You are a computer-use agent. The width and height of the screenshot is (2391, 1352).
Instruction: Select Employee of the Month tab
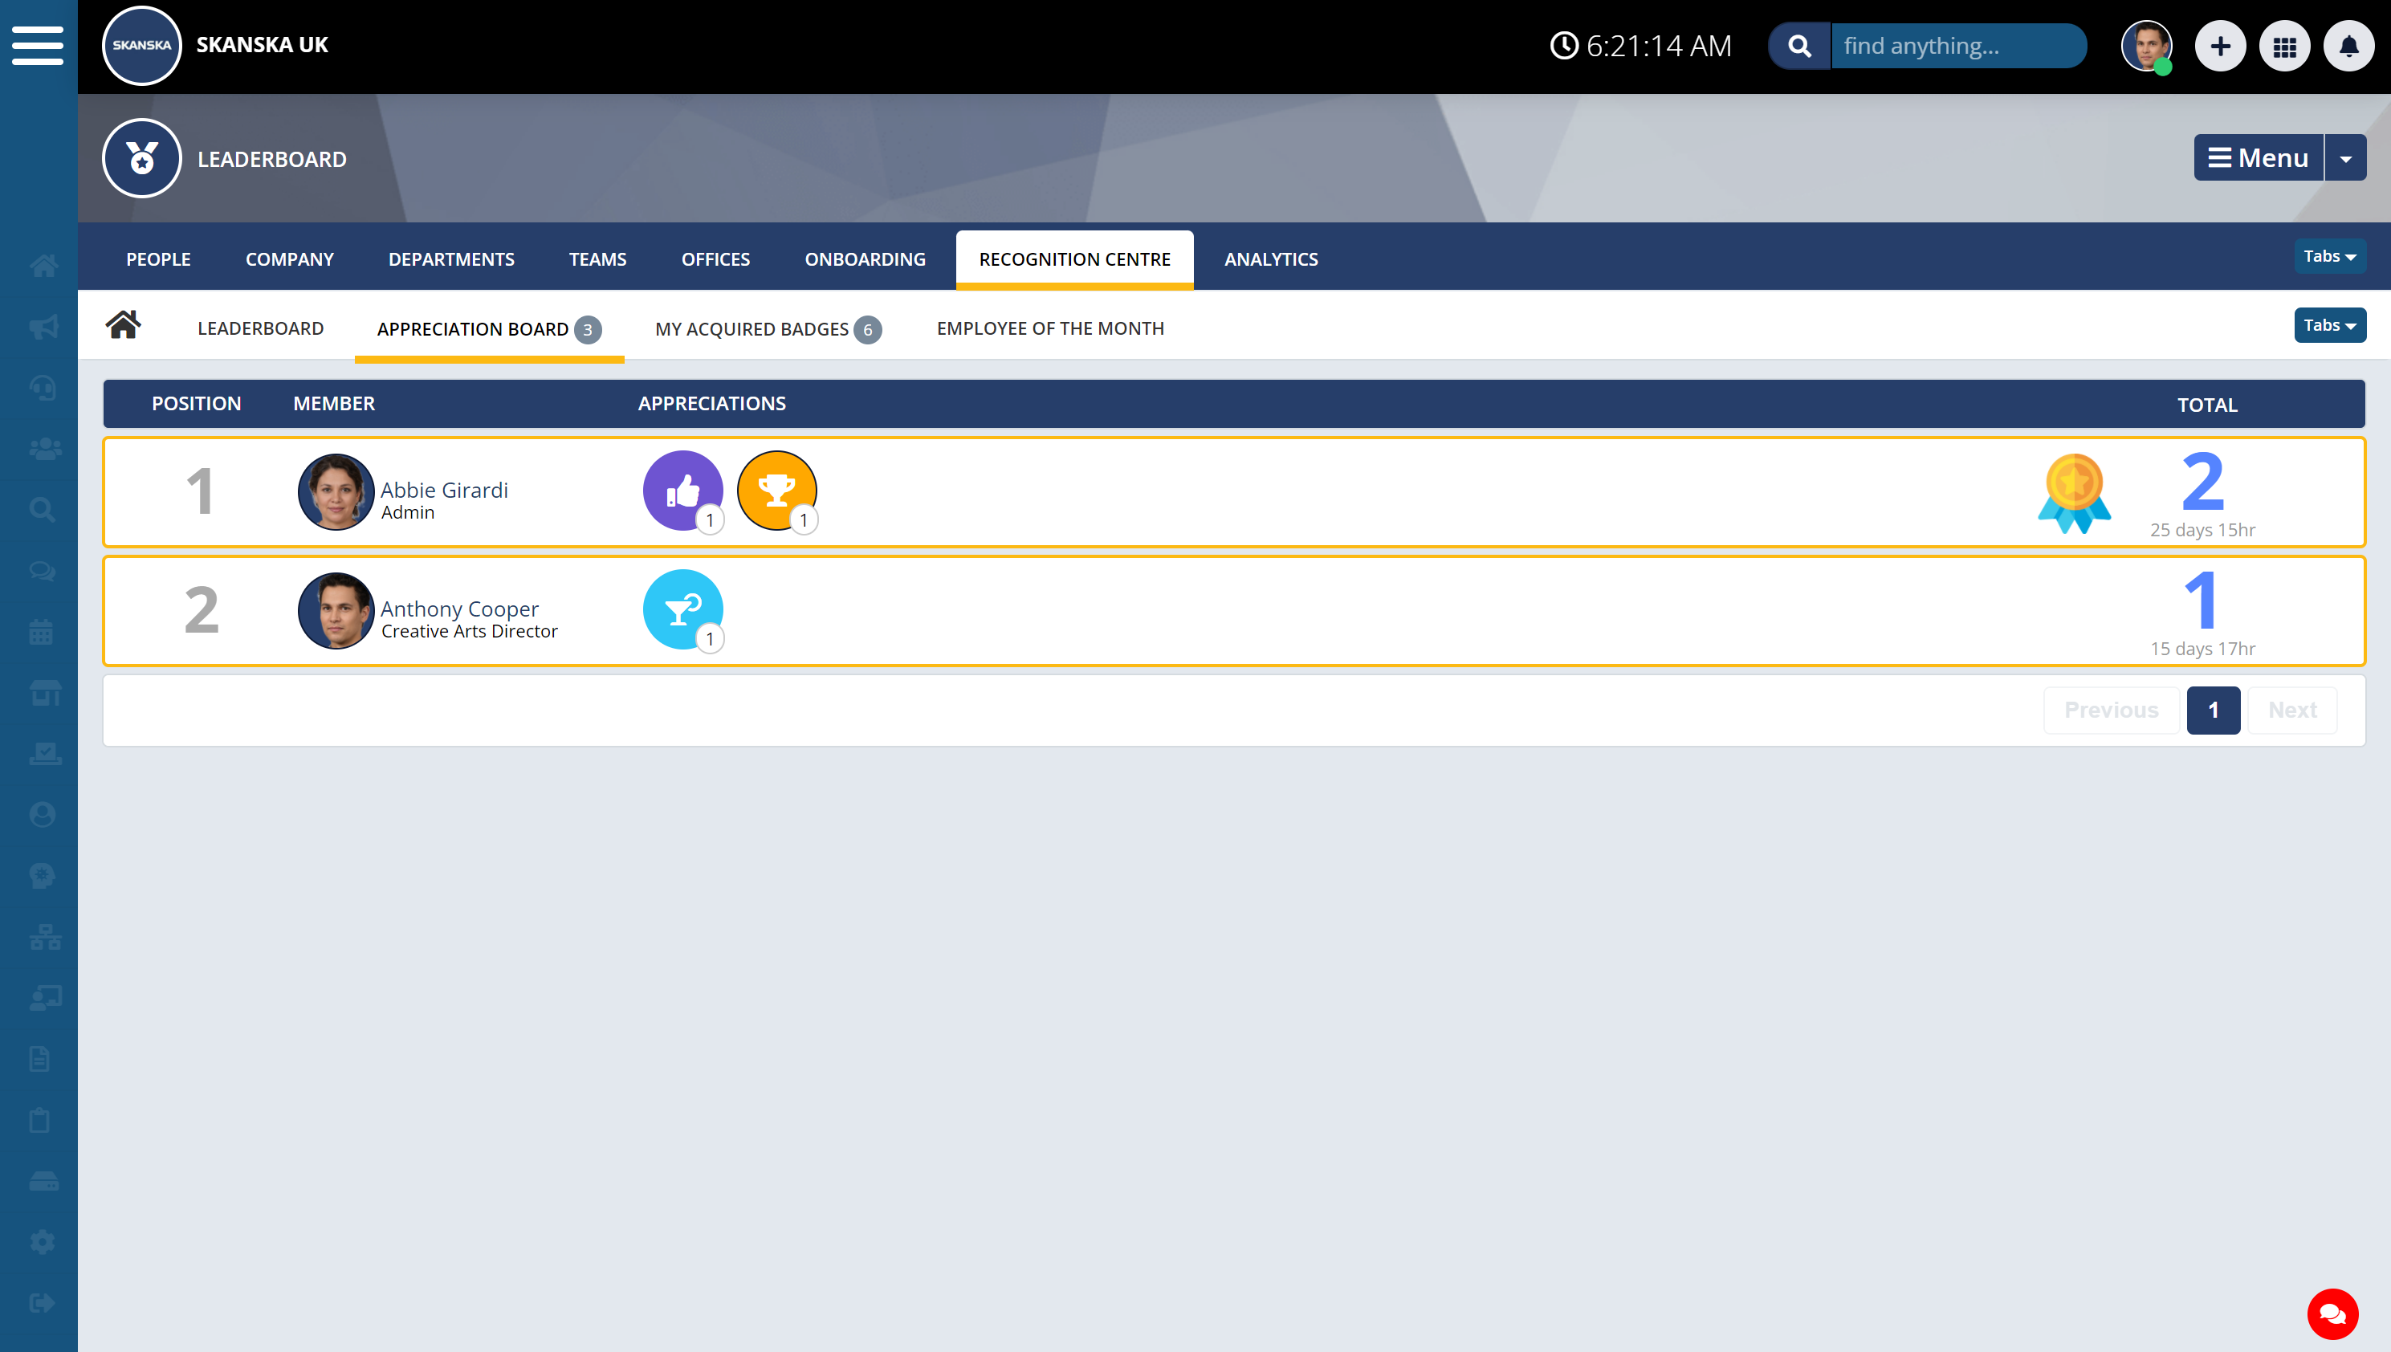[x=1049, y=328]
